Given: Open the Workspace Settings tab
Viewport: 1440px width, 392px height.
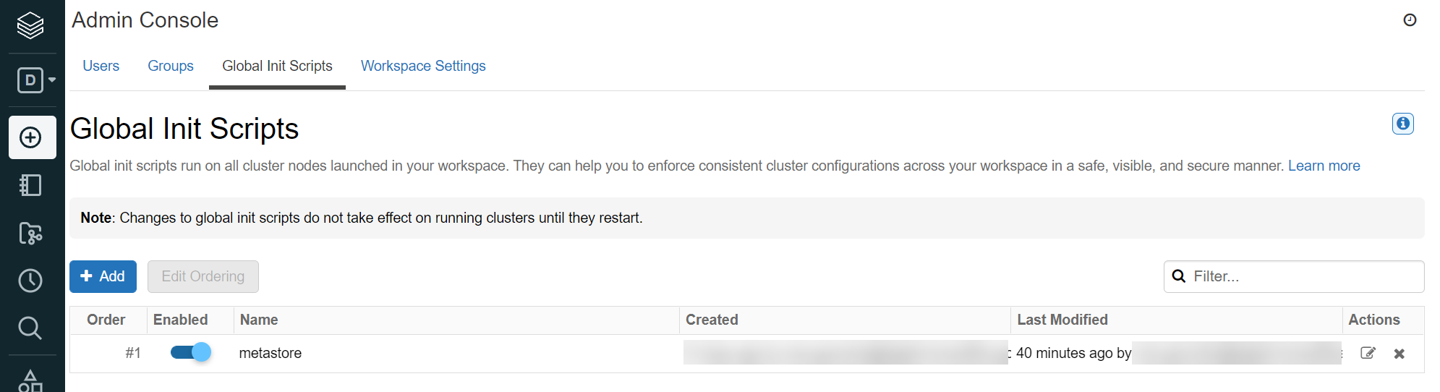Looking at the screenshot, I should point(423,66).
